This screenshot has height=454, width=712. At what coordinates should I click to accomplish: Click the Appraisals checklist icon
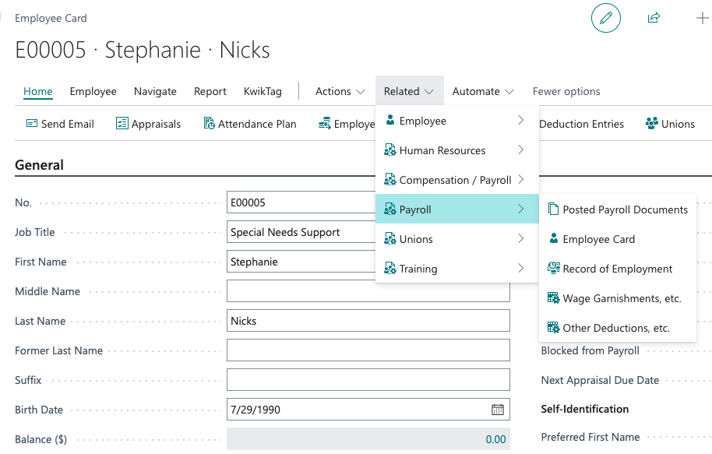pyautogui.click(x=122, y=124)
